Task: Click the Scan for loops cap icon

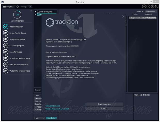Action: [6, 52]
